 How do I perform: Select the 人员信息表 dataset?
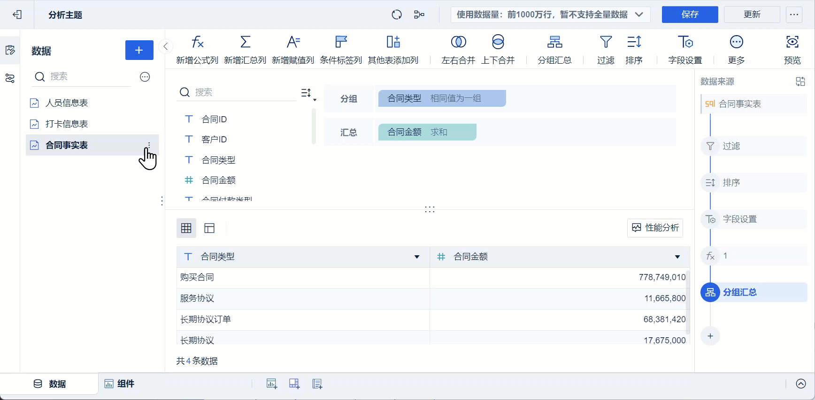pos(92,103)
